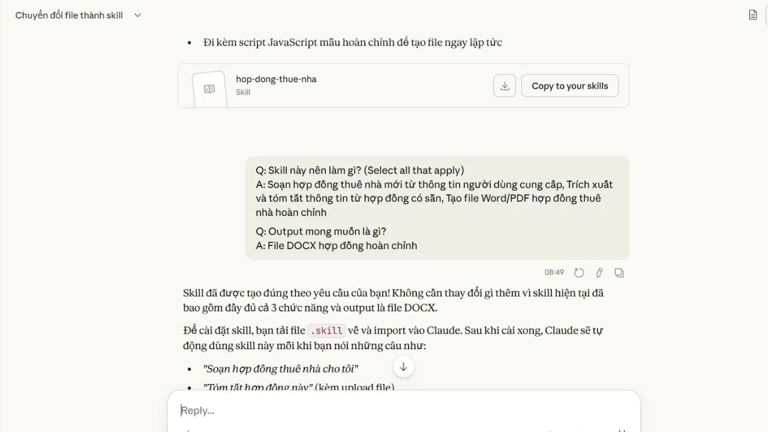Copy the message using the copy icon
This screenshot has height=432, width=768.
tap(619, 272)
